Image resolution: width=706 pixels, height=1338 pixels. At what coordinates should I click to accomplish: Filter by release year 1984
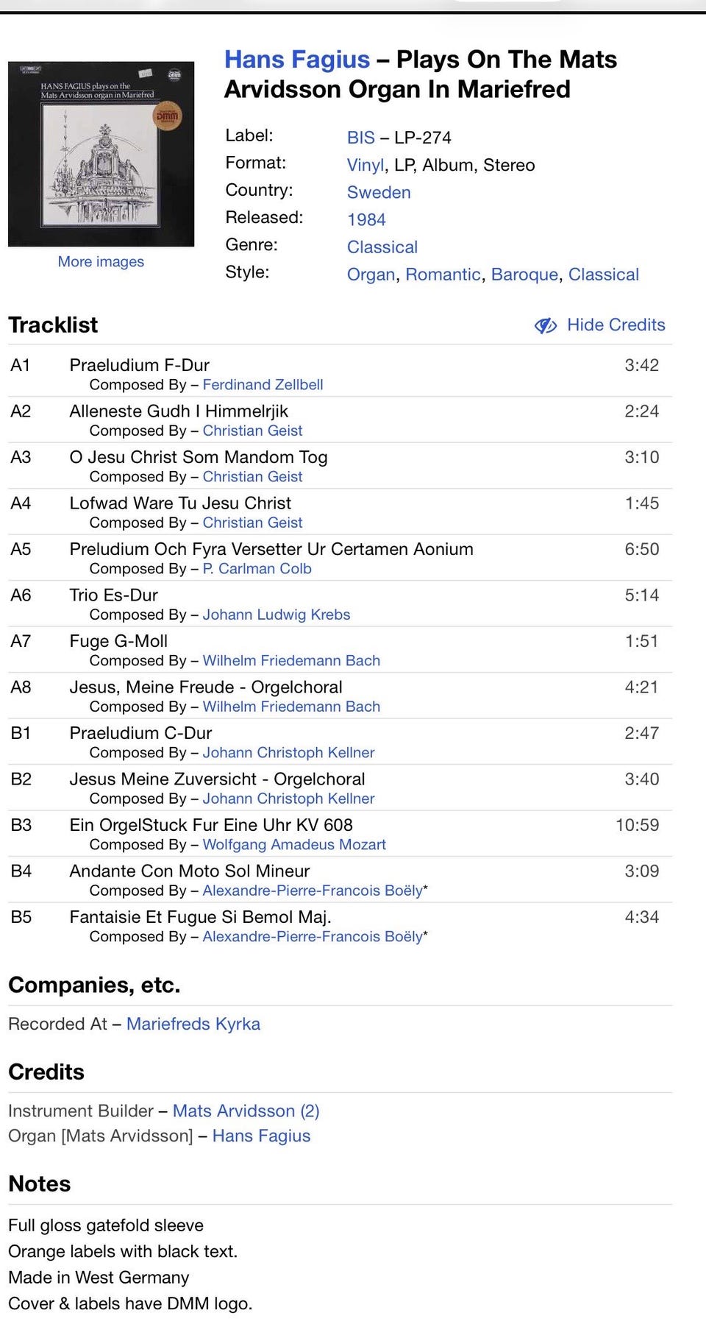366,219
